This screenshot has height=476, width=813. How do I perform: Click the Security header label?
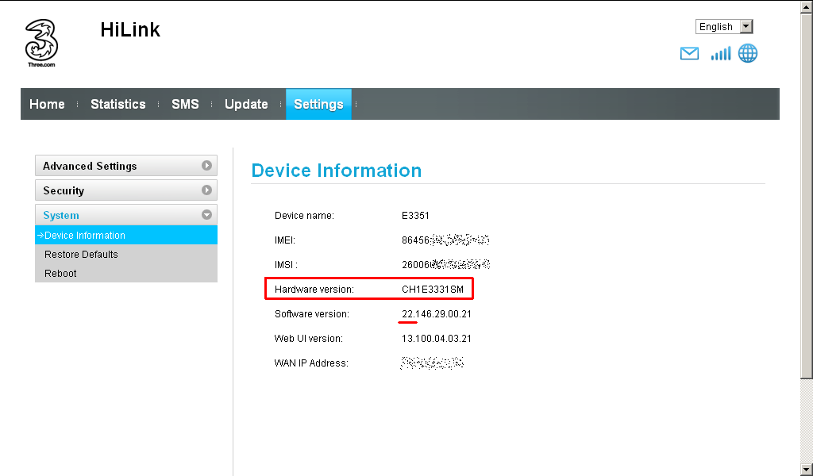coord(64,190)
